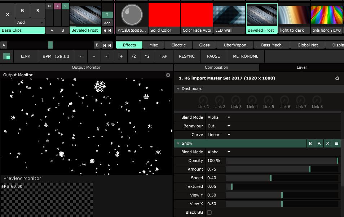The width and height of the screenshot is (344, 217).
Task: Toggle the layer solo S button
Action: pos(38,10)
